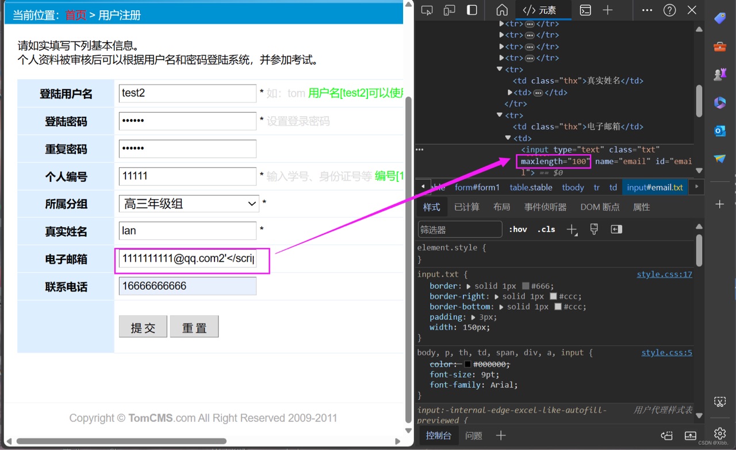Toggle rendering emulation paintbrush icon
The width and height of the screenshot is (736, 450).
pos(594,230)
